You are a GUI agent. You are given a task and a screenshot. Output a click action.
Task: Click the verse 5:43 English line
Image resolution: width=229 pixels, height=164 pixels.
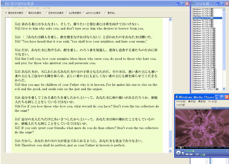81,41
